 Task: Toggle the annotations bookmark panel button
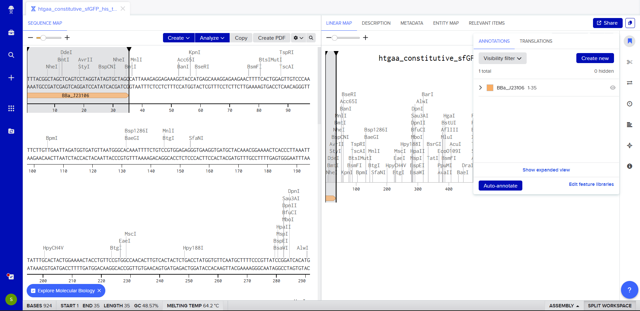[629, 41]
